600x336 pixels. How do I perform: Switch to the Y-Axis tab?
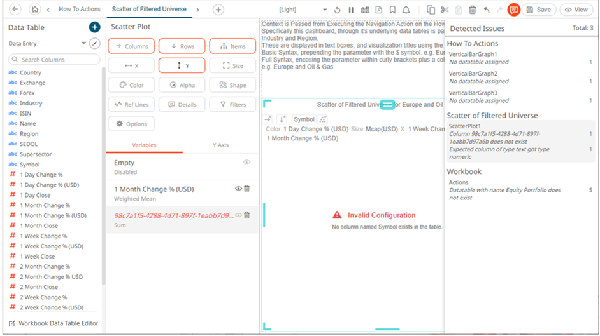click(220, 145)
